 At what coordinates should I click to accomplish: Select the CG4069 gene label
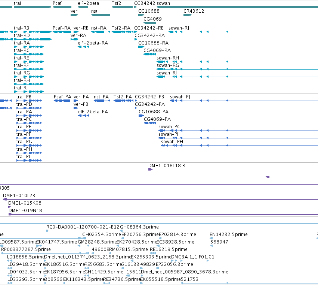pyautogui.click(x=152, y=19)
